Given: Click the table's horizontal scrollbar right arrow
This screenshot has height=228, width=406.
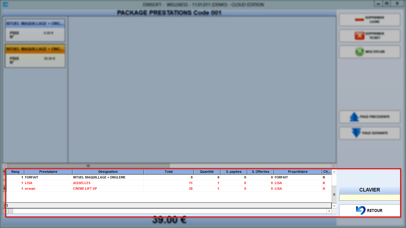Looking at the screenshot, I should pos(329,211).
